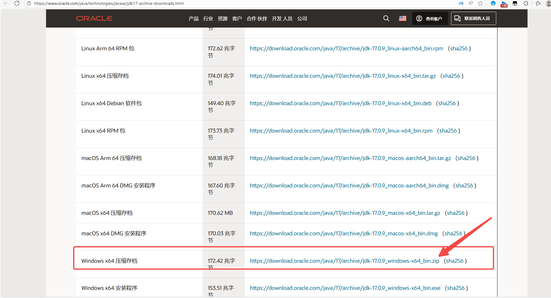Open the 行业 menu

[208, 18]
